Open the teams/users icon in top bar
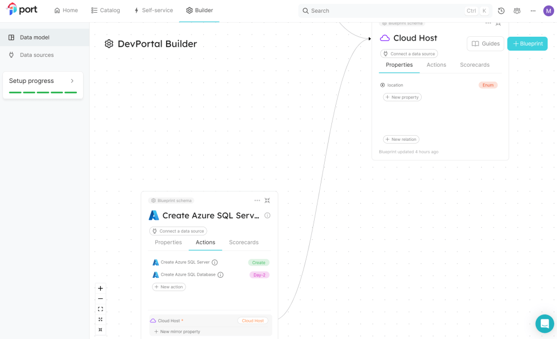Screen dimensions: 557x339 click(x=516, y=11)
